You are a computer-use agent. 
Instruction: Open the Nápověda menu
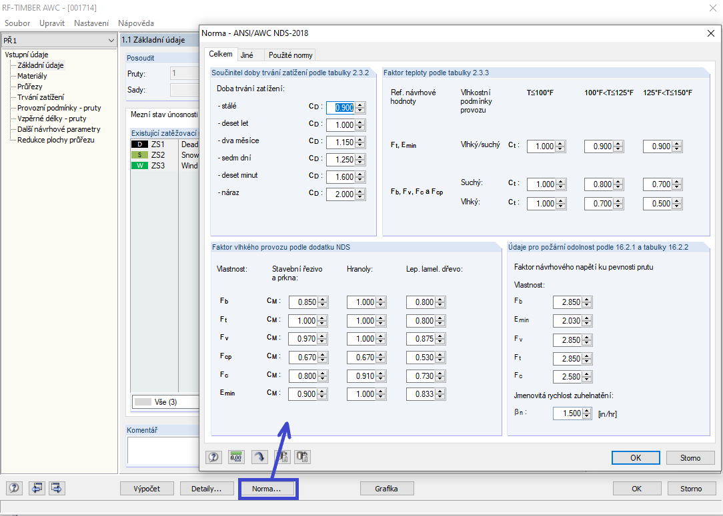[x=136, y=23]
